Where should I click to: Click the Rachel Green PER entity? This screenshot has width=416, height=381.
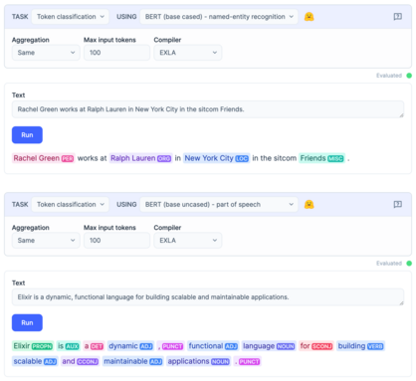tap(44, 158)
